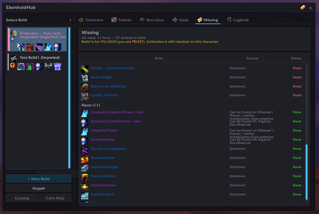Click the Cavalry Instincts echo icon
Image resolution: width=319 pixels, height=214 pixels.
(85, 96)
